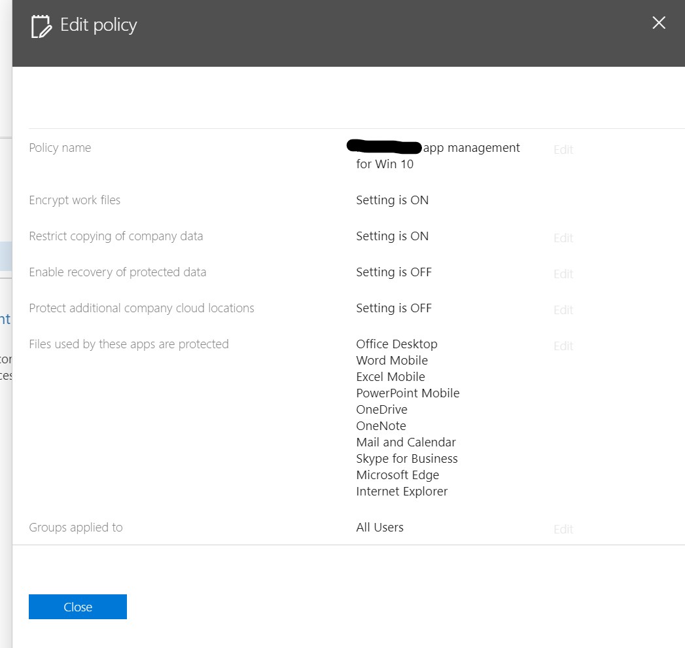Click the All Users group value
The height and width of the screenshot is (648, 685).
[x=379, y=528]
